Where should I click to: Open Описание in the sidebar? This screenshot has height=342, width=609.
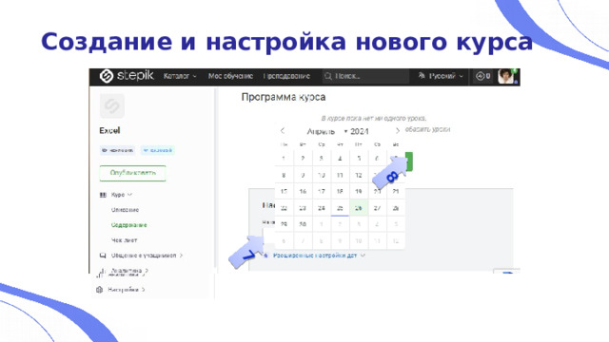pos(125,210)
